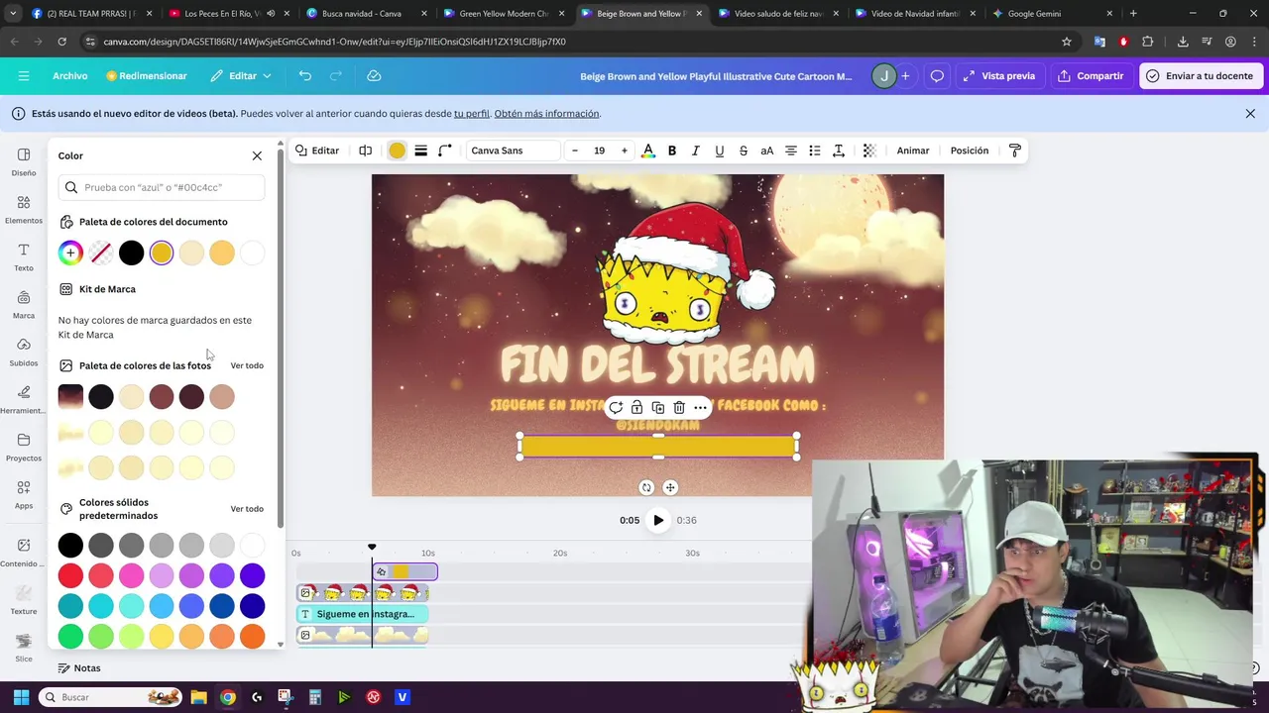Play the video with the play button
This screenshot has height=713, width=1269.
pyautogui.click(x=658, y=521)
